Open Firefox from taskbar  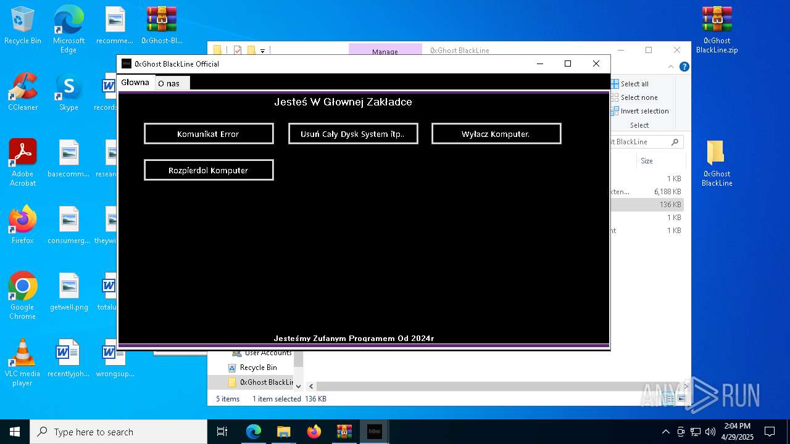tap(314, 432)
